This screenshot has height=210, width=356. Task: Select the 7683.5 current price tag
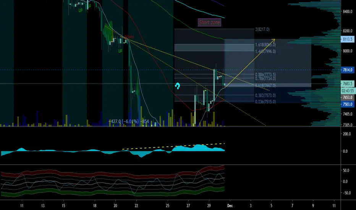[x=347, y=84]
